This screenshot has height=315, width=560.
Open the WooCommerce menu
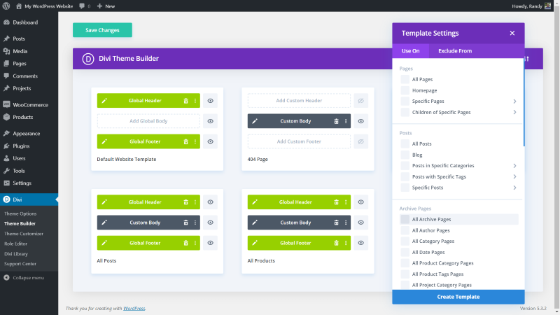(29, 104)
